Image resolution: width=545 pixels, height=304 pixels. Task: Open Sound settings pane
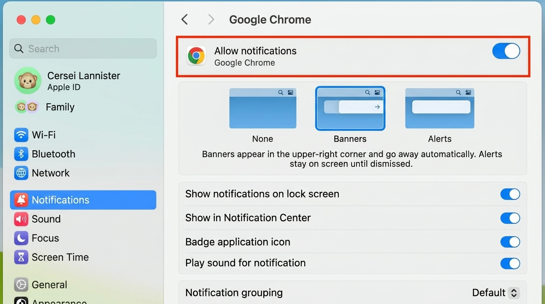click(83, 219)
